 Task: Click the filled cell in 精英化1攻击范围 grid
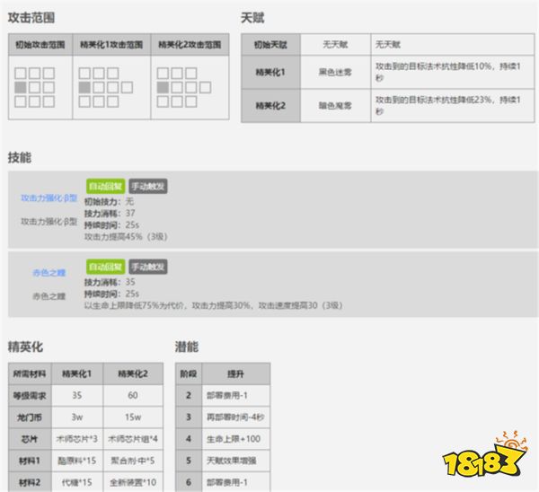pyautogui.click(x=84, y=87)
